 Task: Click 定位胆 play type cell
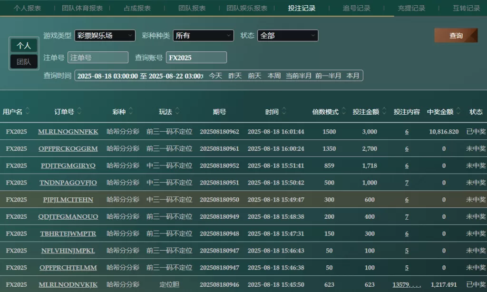pos(169,284)
